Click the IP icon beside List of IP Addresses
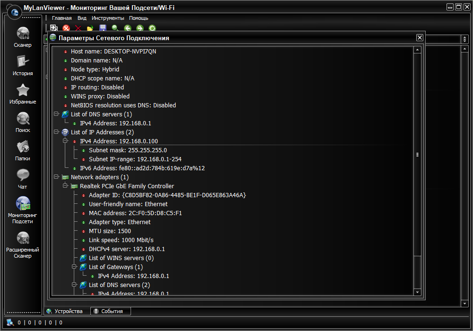Image resolution: width=473 pixels, height=331 pixels. (65, 132)
